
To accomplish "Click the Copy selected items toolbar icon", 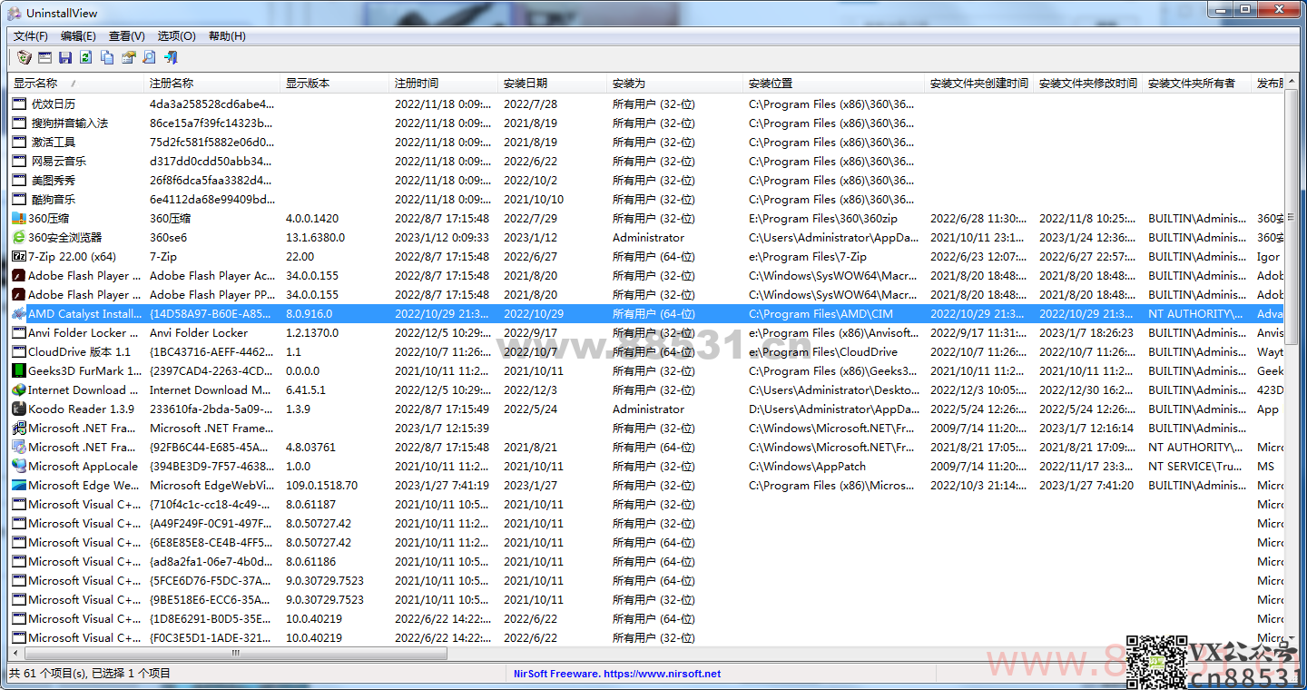I will click(x=107, y=57).
